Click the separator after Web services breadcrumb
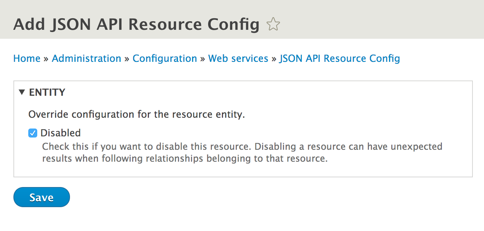 tap(274, 59)
